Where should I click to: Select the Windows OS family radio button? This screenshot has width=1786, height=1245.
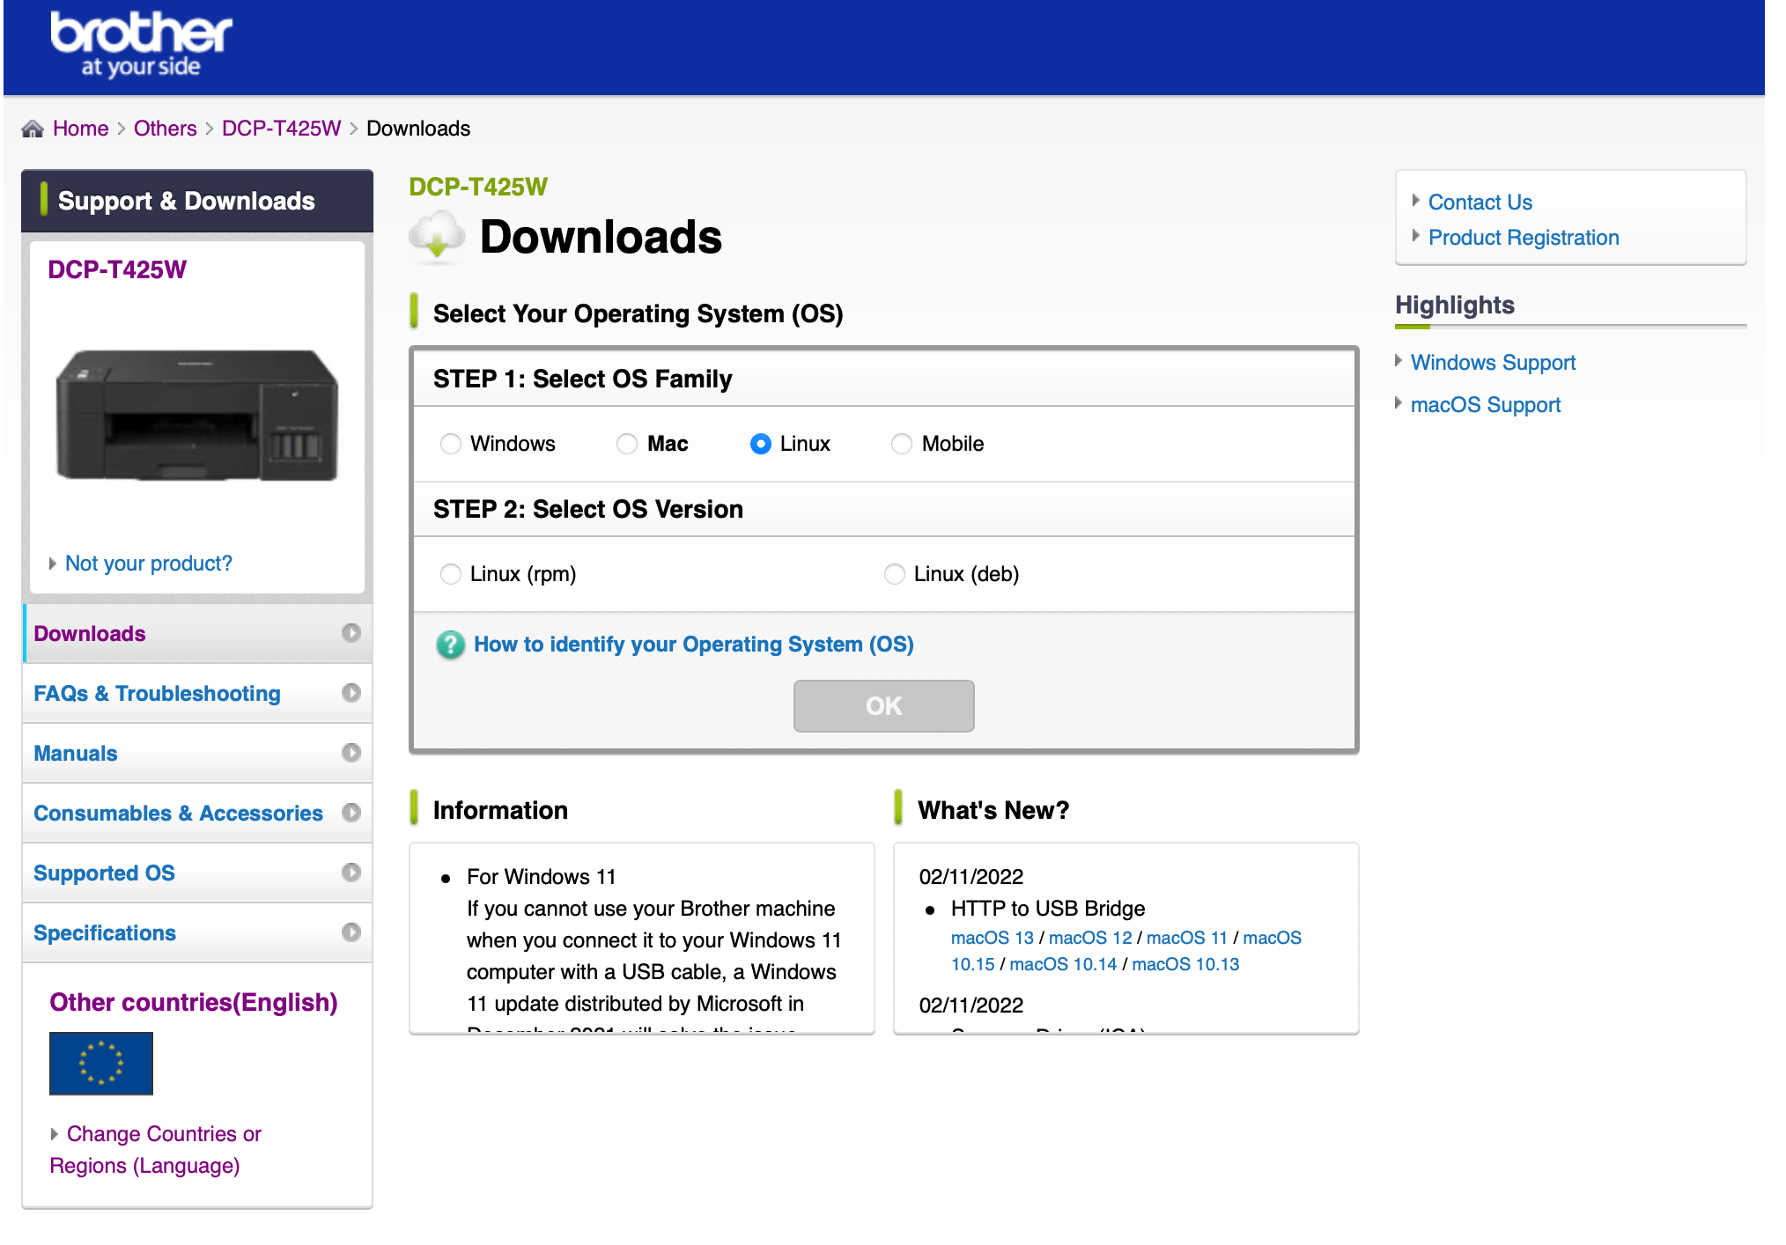pyautogui.click(x=451, y=444)
